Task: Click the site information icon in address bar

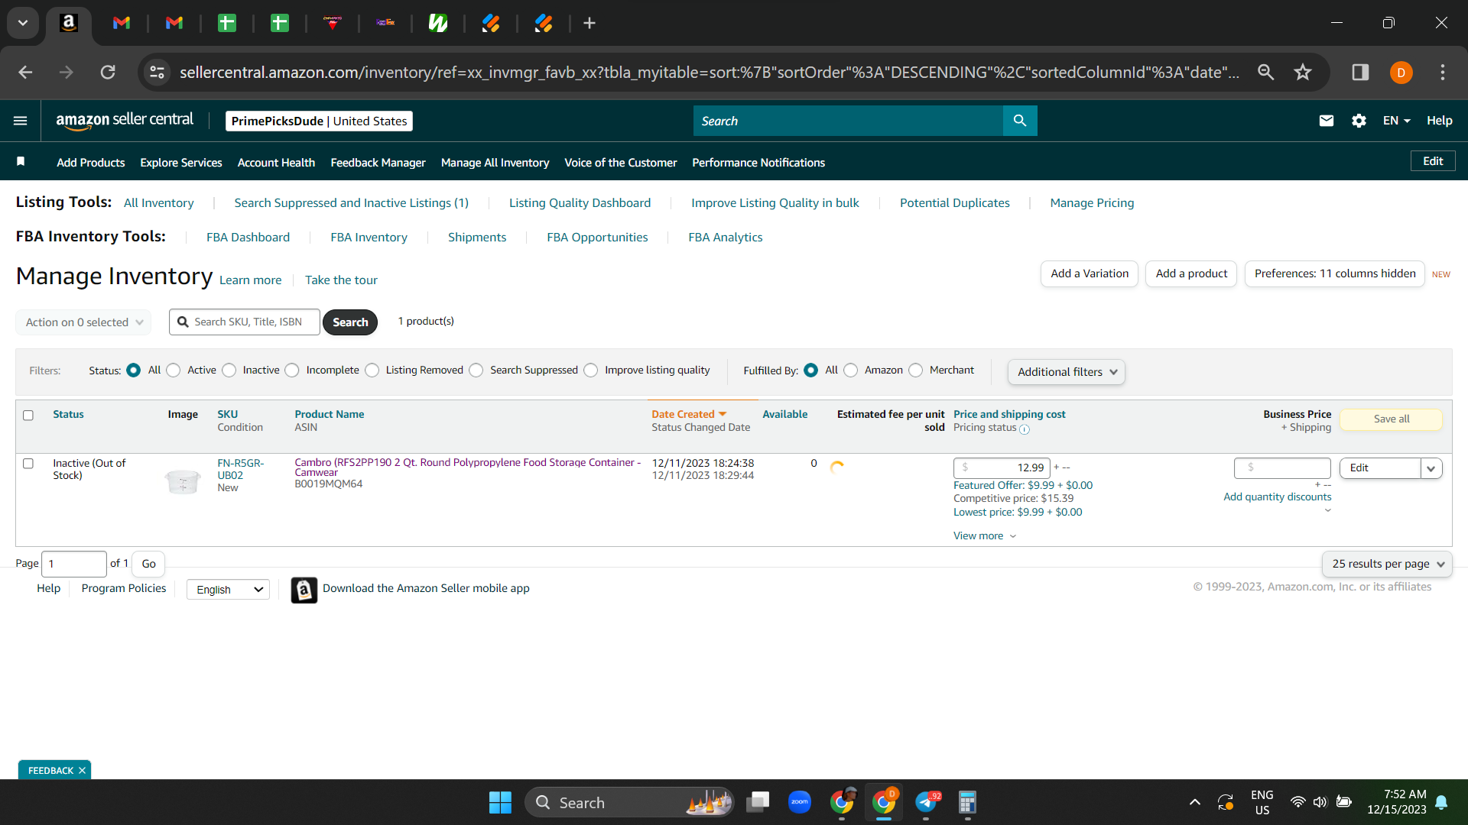Action: 157,72
